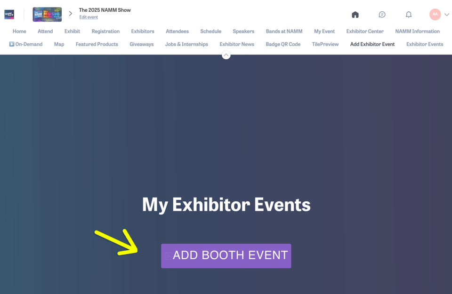Viewport: 452px width, 294px height.
Task: Open Exhibitor Events page
Action: tap(425, 44)
